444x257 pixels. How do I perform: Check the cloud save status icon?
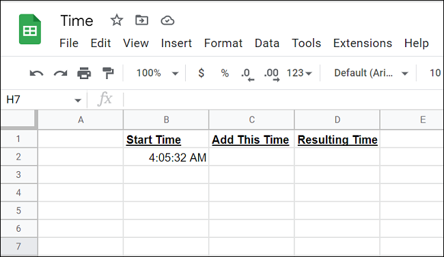click(167, 20)
